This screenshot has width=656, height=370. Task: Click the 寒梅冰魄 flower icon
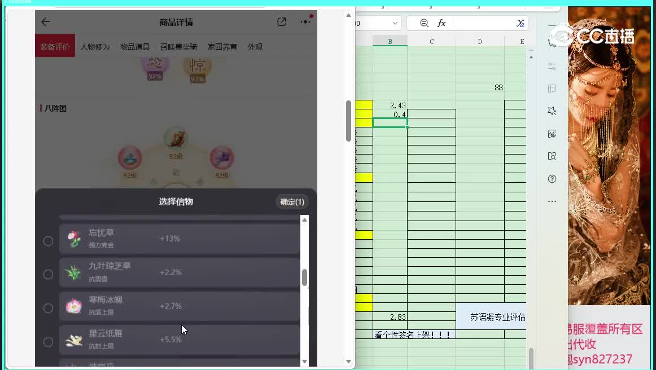pyautogui.click(x=73, y=306)
